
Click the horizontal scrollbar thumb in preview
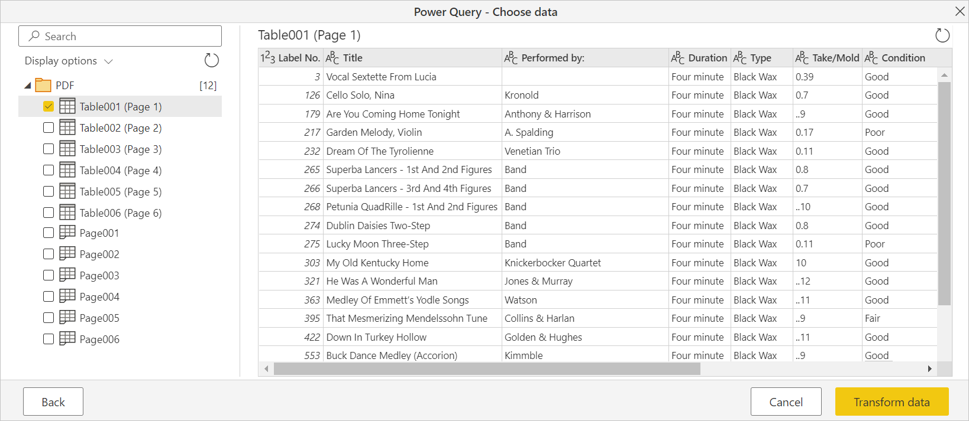point(487,369)
